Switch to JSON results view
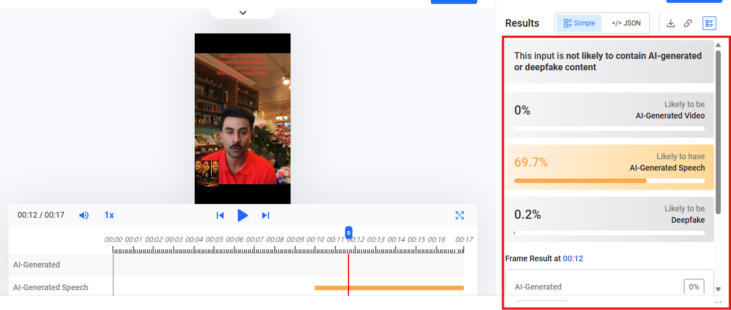The height and width of the screenshot is (310, 731). coord(626,23)
